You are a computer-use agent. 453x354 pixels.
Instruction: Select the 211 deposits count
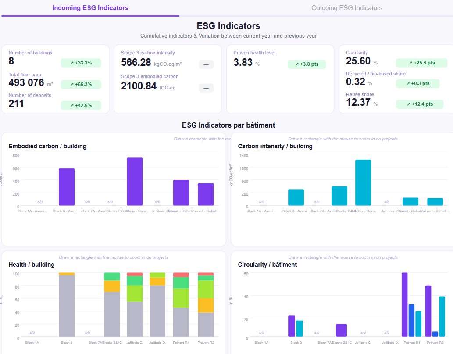pos(16,104)
